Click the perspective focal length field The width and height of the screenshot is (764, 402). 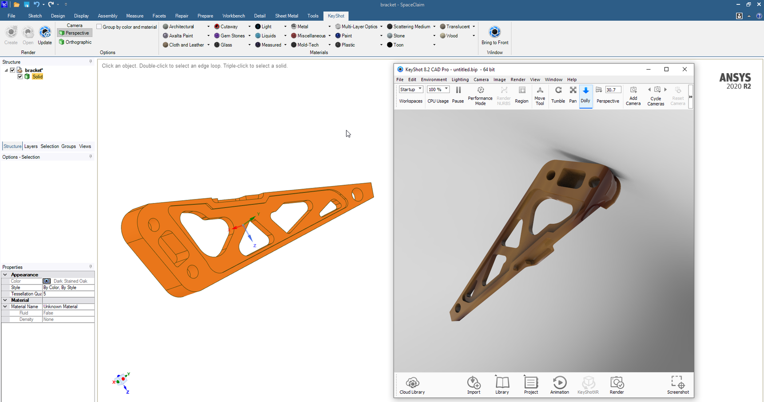coord(613,90)
